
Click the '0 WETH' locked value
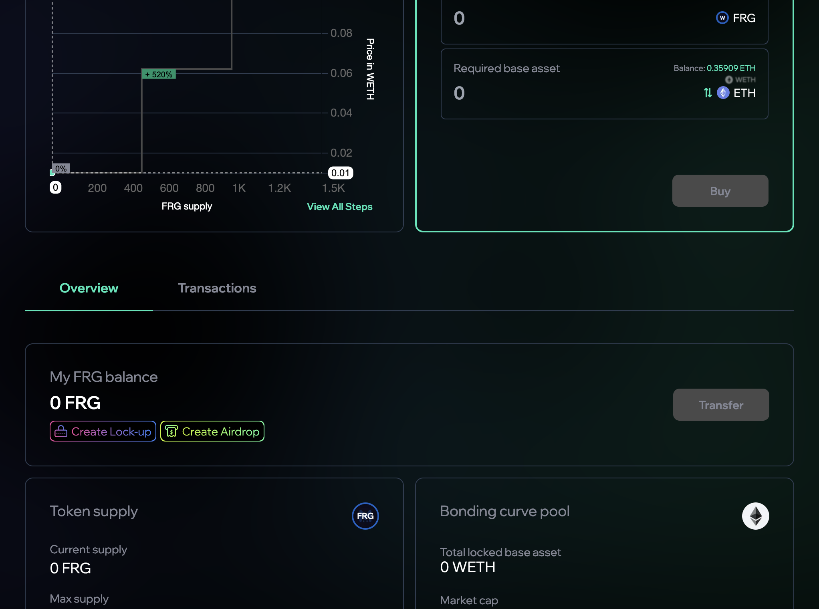(468, 567)
